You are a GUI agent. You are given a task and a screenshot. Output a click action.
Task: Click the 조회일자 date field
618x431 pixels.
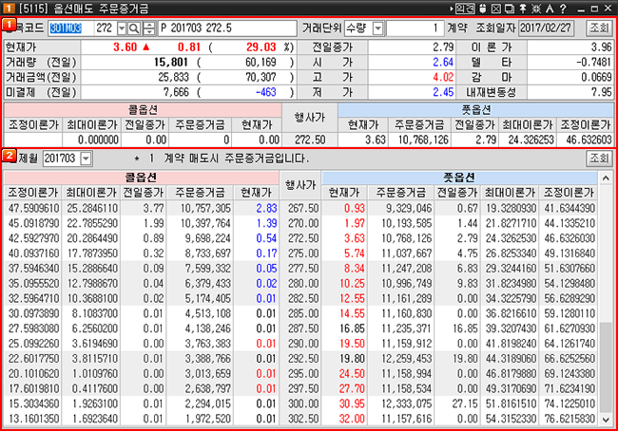pos(549,28)
